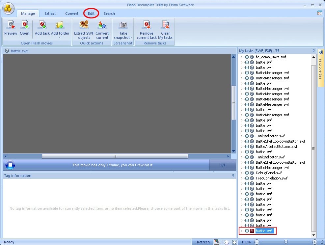Image resolution: width=325 pixels, height=245 pixels.
Task: Check the box for highlighted battle.swf
Action: tap(247, 231)
